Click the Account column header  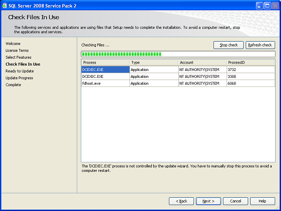pos(202,63)
